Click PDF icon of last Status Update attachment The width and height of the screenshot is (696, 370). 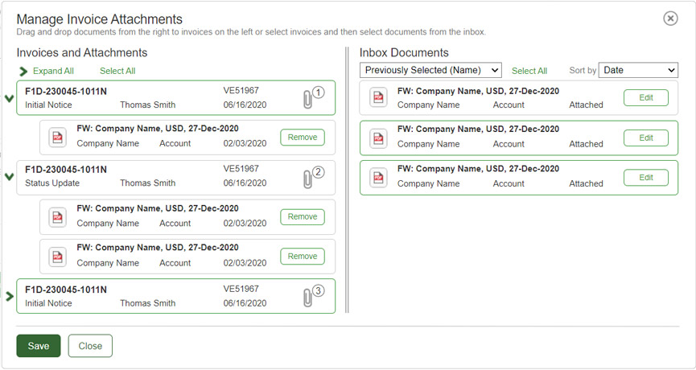pos(57,256)
